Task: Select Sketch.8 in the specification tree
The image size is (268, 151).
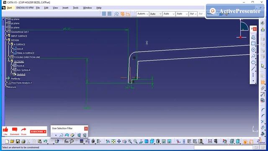Action: (x=21, y=74)
